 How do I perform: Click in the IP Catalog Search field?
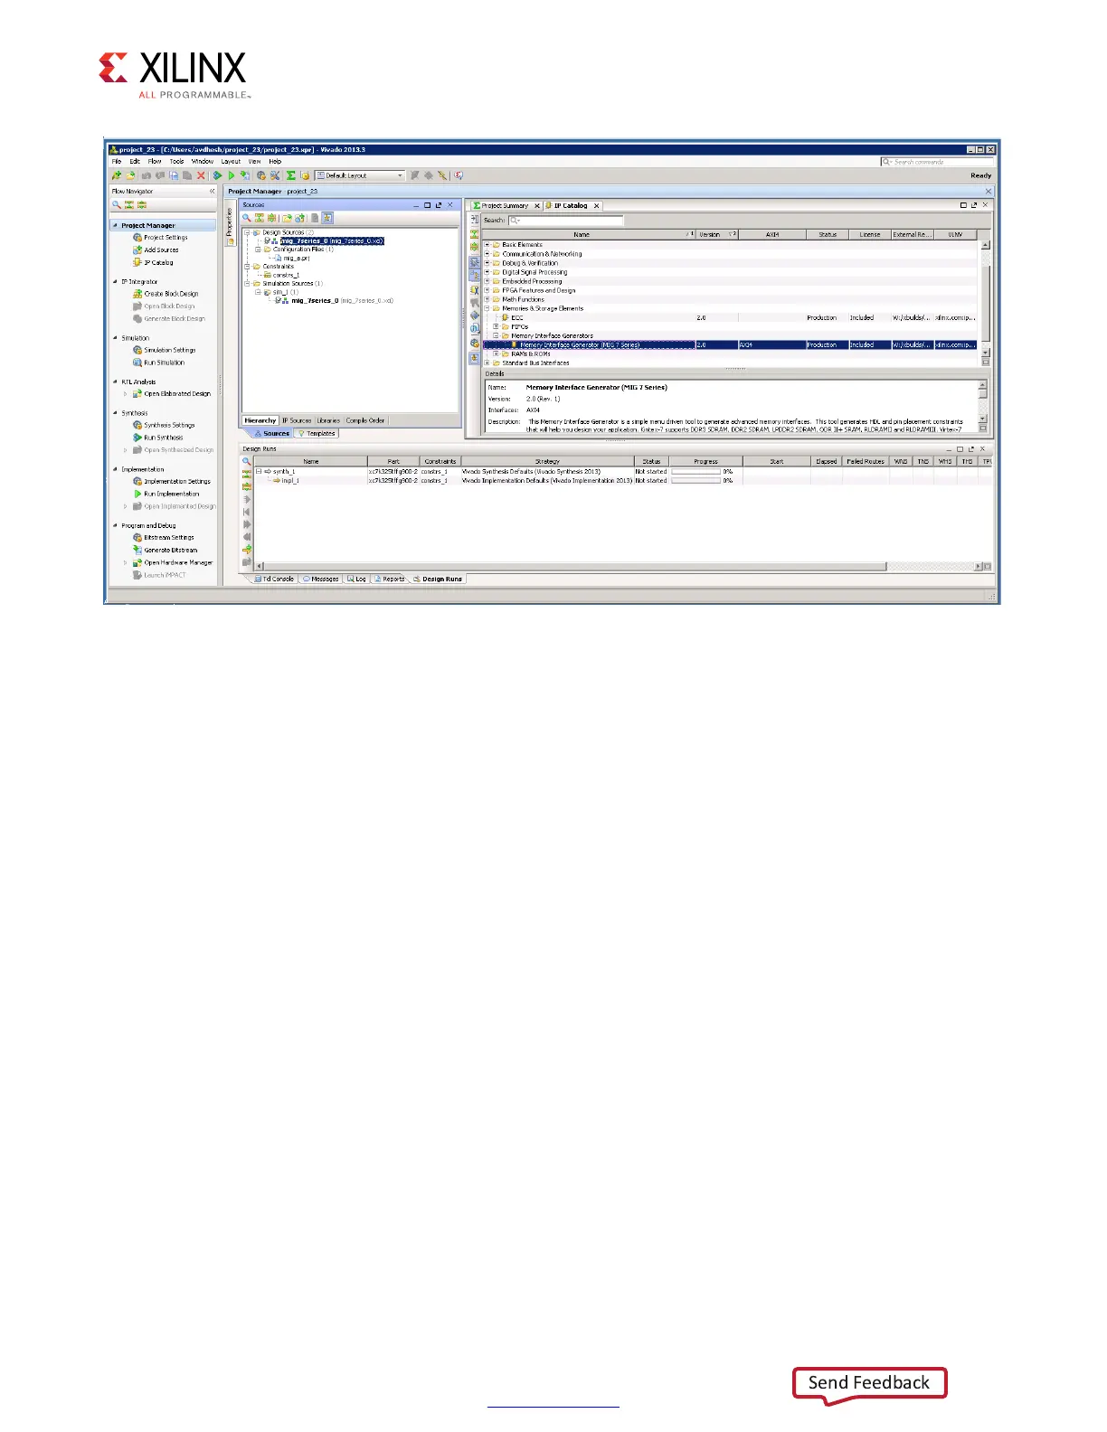566,221
